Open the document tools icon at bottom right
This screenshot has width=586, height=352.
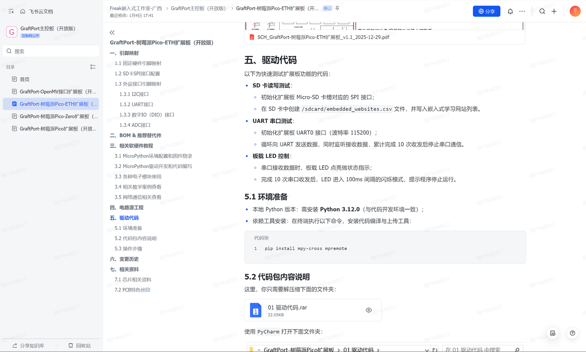(553, 333)
